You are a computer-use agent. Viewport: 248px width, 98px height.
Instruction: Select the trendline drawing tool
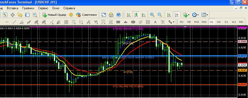(14, 22)
